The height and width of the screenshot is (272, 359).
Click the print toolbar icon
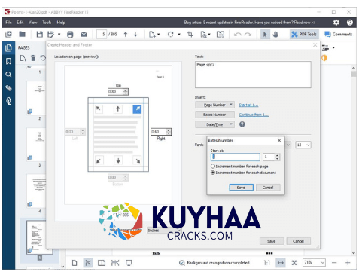point(70,35)
